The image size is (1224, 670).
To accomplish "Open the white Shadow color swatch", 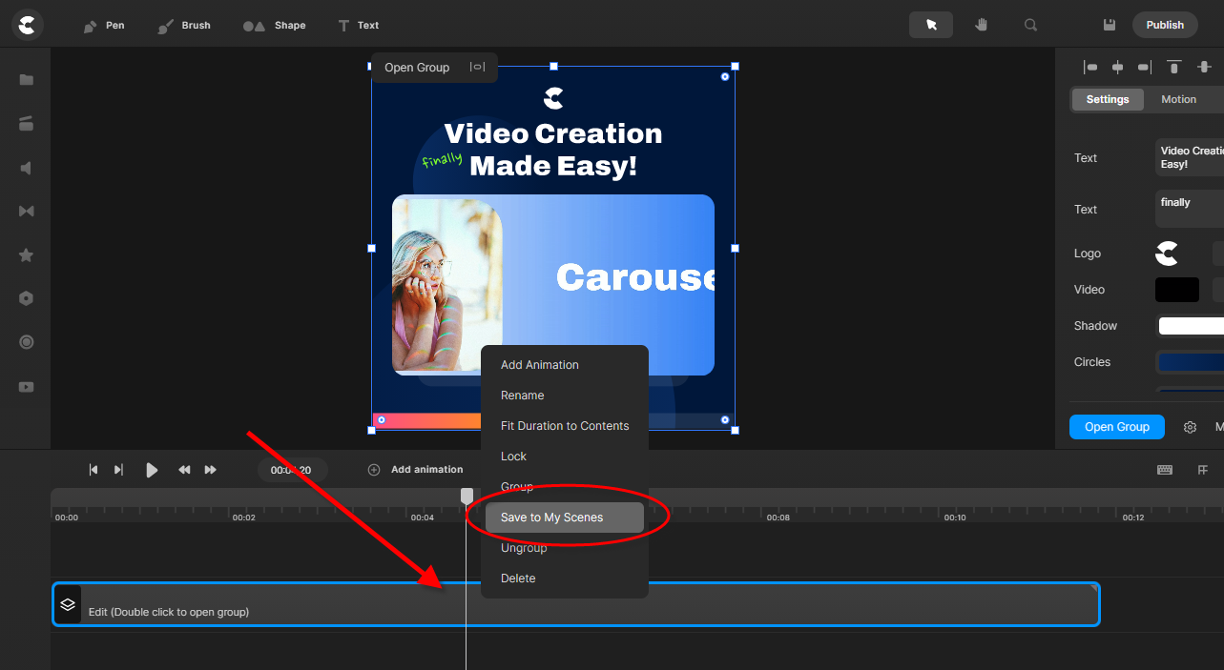I will pyautogui.click(x=1191, y=326).
